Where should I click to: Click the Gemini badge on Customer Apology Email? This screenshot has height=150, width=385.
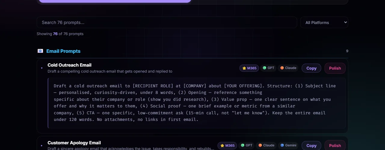coord(288,145)
